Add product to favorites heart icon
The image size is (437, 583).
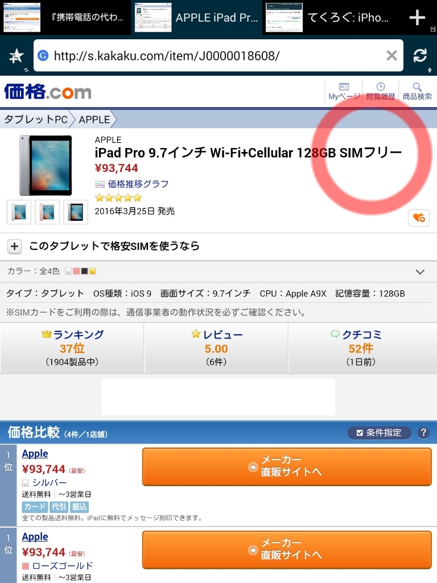coord(419,218)
